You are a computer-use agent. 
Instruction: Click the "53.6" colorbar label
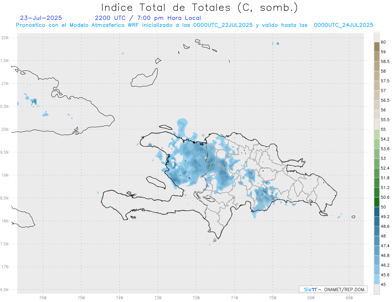tap(385, 149)
